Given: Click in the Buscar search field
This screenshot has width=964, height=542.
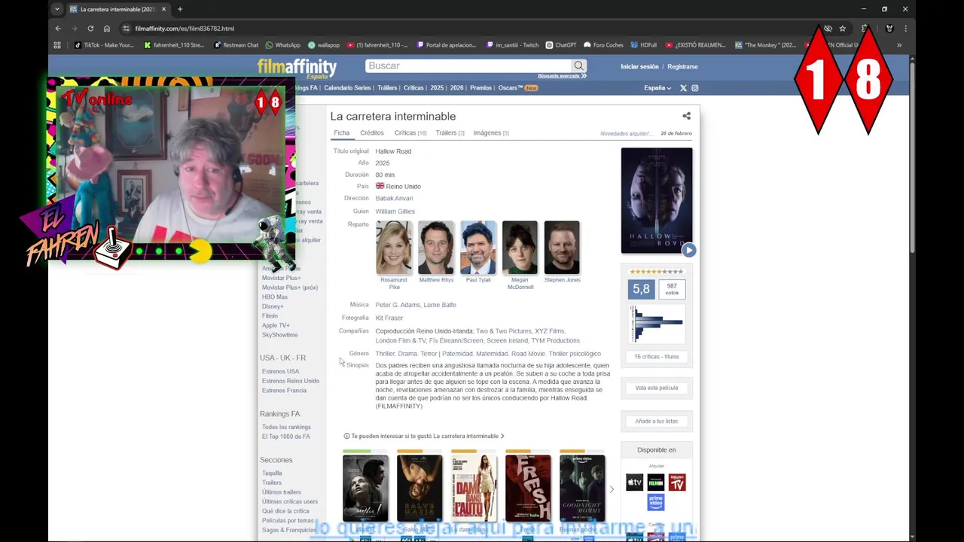Looking at the screenshot, I should point(468,66).
